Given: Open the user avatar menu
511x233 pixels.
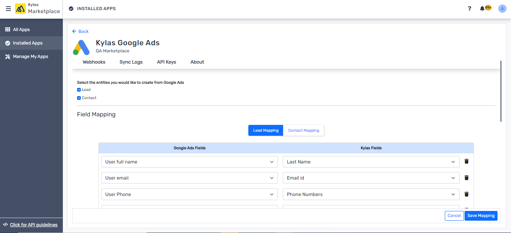Looking at the screenshot, I should pyautogui.click(x=502, y=9).
